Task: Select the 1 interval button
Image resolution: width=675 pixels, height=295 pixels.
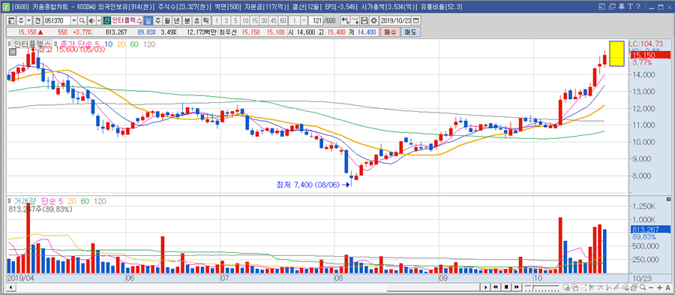Action: (x=217, y=21)
